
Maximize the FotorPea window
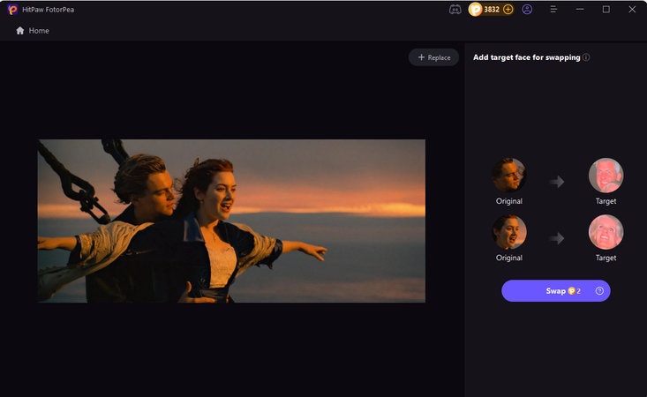(x=606, y=10)
